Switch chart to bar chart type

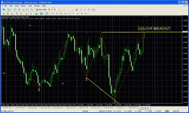[4, 14]
